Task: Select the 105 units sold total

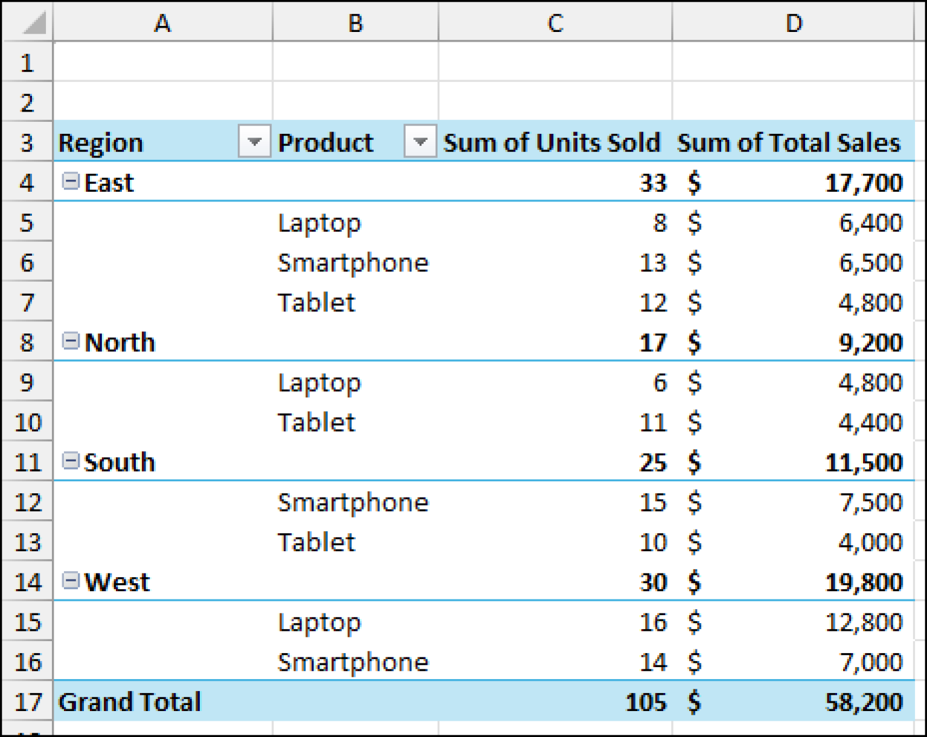Action: [x=647, y=701]
